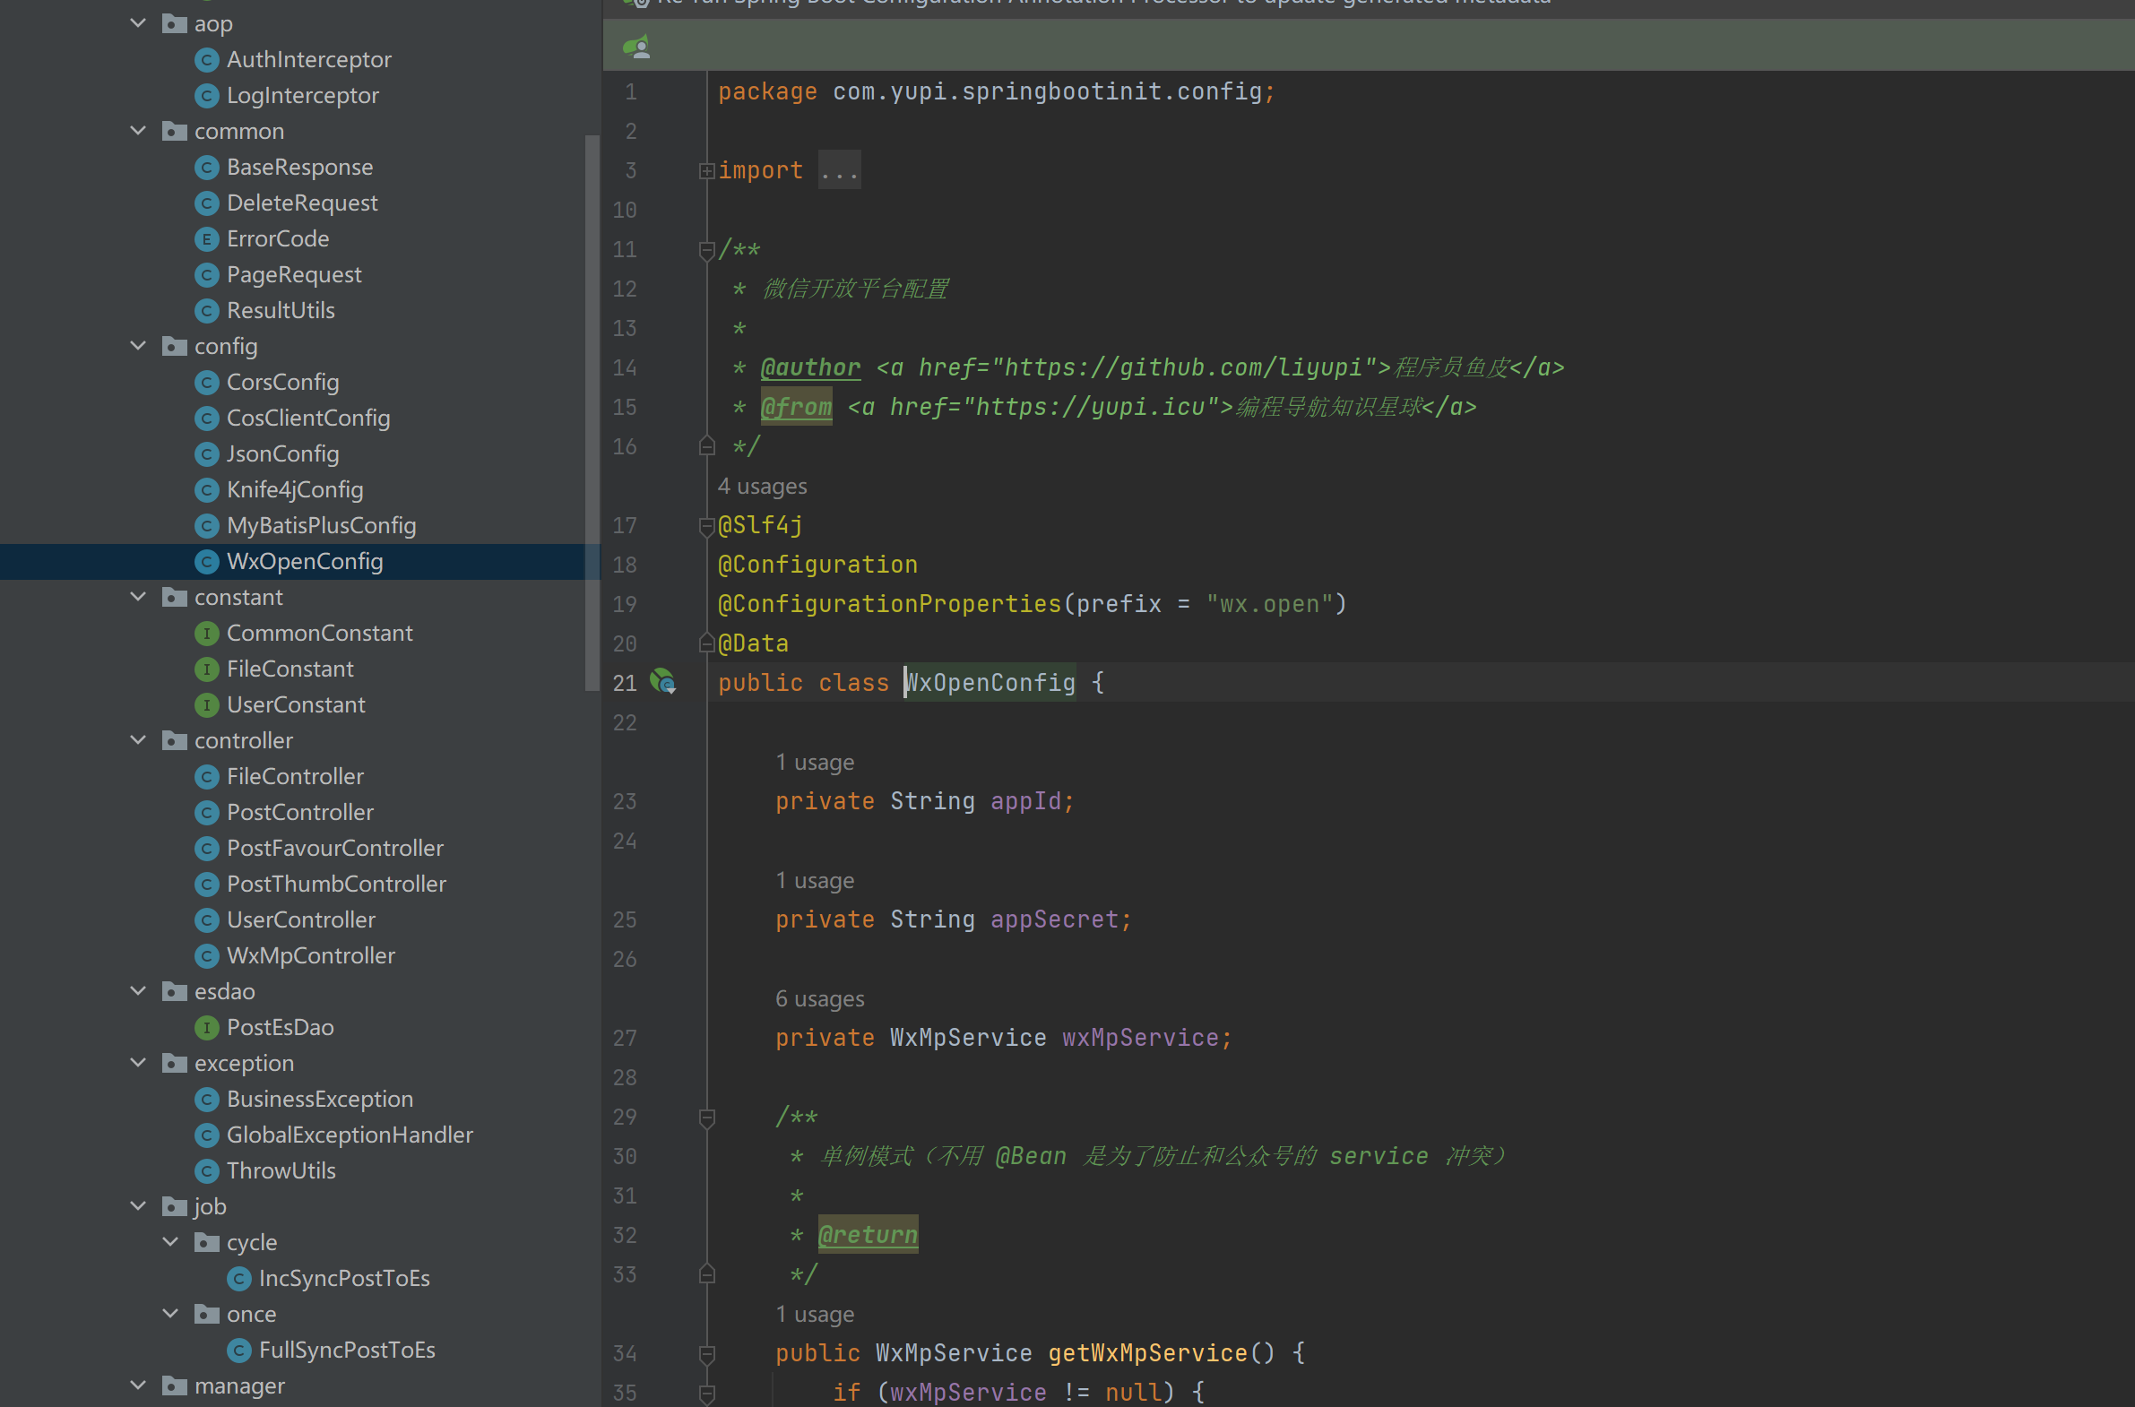The height and width of the screenshot is (1407, 2135).
Task: Collapse the config folder
Action: click(138, 346)
